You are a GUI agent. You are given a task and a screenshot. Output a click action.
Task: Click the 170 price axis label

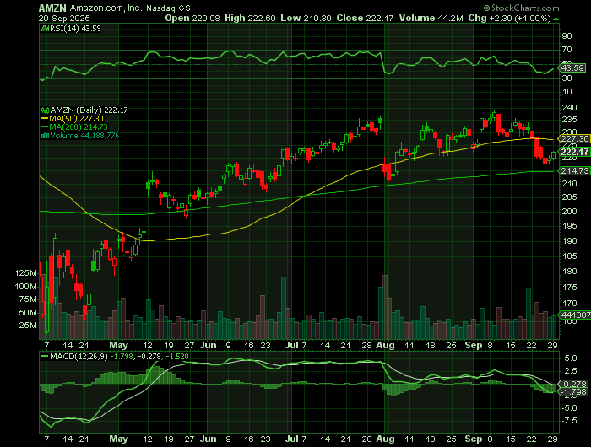(569, 304)
